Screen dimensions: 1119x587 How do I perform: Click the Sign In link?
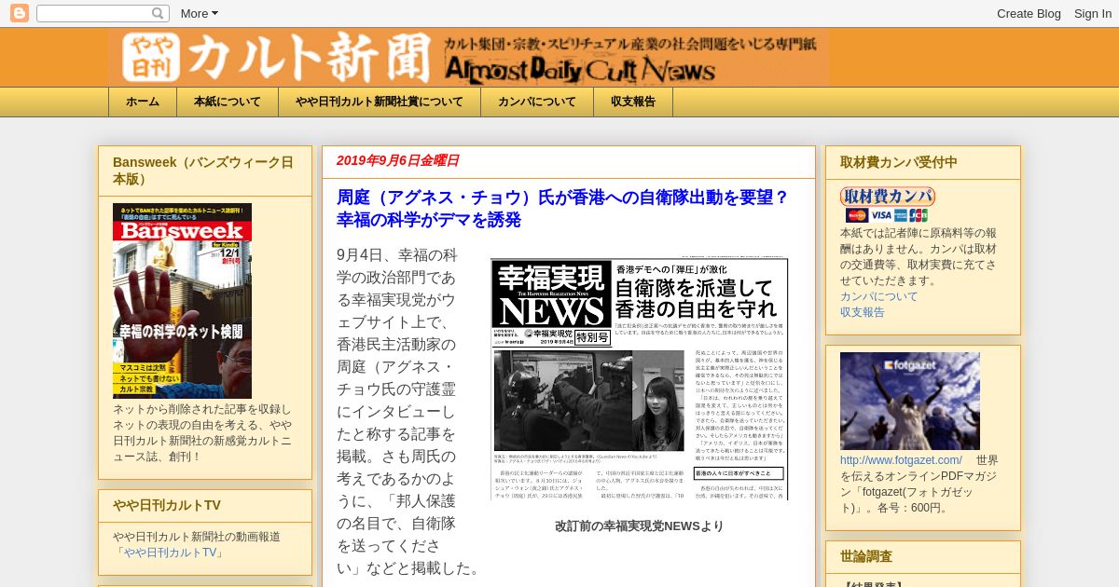tap(1092, 13)
